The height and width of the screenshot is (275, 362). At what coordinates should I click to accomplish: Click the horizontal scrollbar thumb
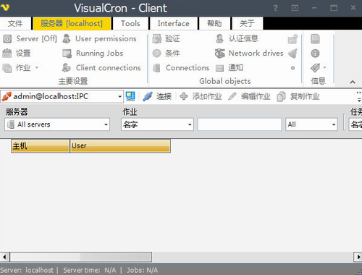point(81,257)
